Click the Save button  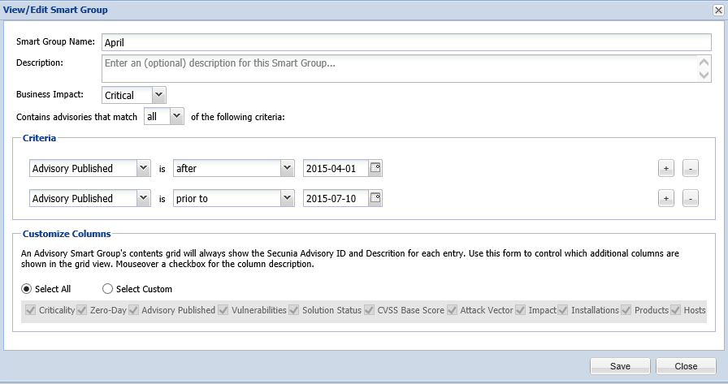pyautogui.click(x=620, y=366)
